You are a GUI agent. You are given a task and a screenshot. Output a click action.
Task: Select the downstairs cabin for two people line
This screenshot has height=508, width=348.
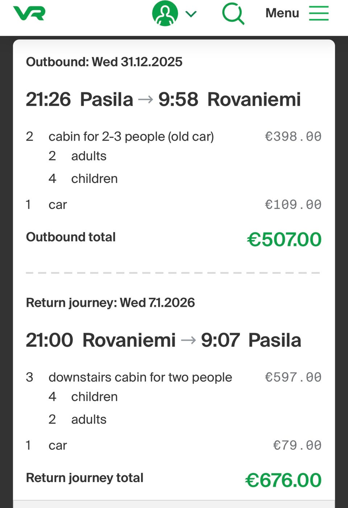(140, 377)
